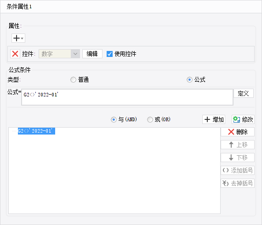The width and height of the screenshot is (262, 225).
Task: Delete the condition using 删除 button
Action: (238, 132)
